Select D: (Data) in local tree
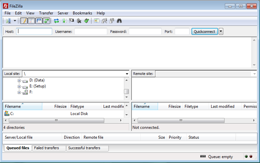The height and width of the screenshot is (163, 260). click(37, 80)
